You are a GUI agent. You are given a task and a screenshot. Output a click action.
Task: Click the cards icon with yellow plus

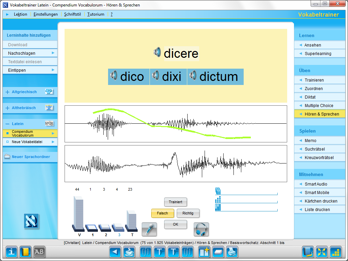click(204, 252)
